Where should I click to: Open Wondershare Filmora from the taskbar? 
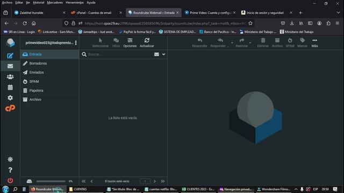(274, 189)
